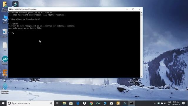This screenshot has height=106, width=188.
Task: Open the Windows Start menu
Action: 3,103
